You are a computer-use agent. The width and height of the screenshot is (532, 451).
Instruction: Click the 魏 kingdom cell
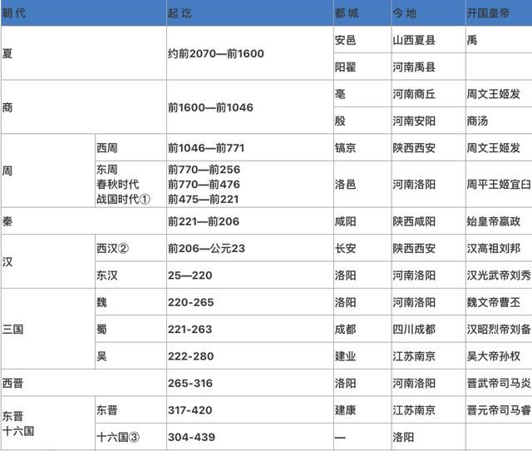click(x=131, y=302)
